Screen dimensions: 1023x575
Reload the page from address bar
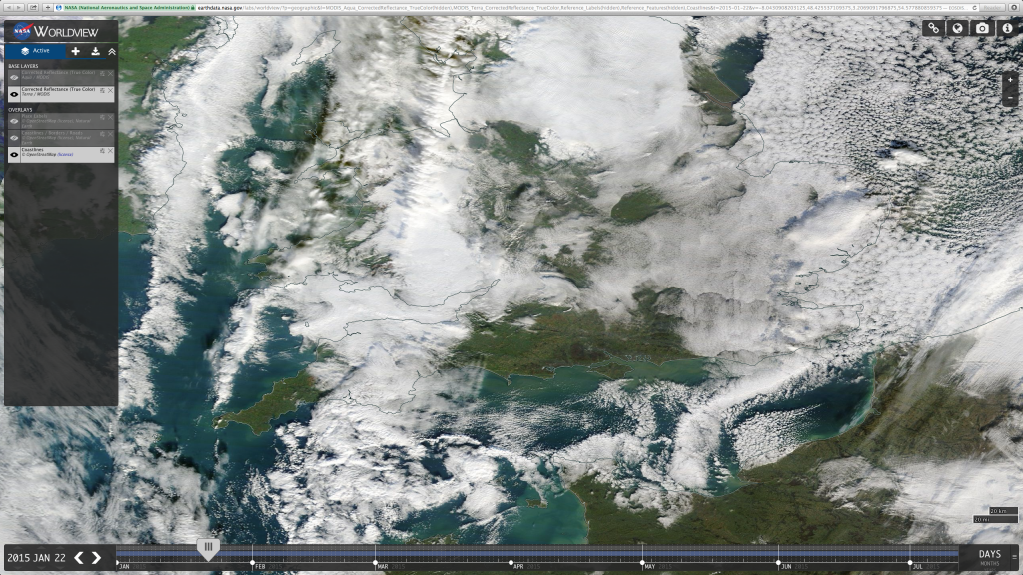[x=974, y=7]
